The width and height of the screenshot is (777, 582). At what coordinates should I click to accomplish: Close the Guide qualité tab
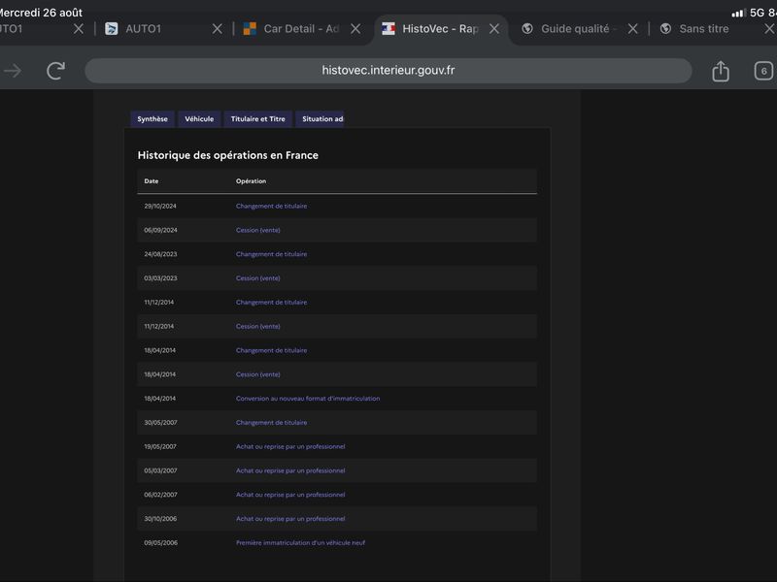click(x=633, y=29)
